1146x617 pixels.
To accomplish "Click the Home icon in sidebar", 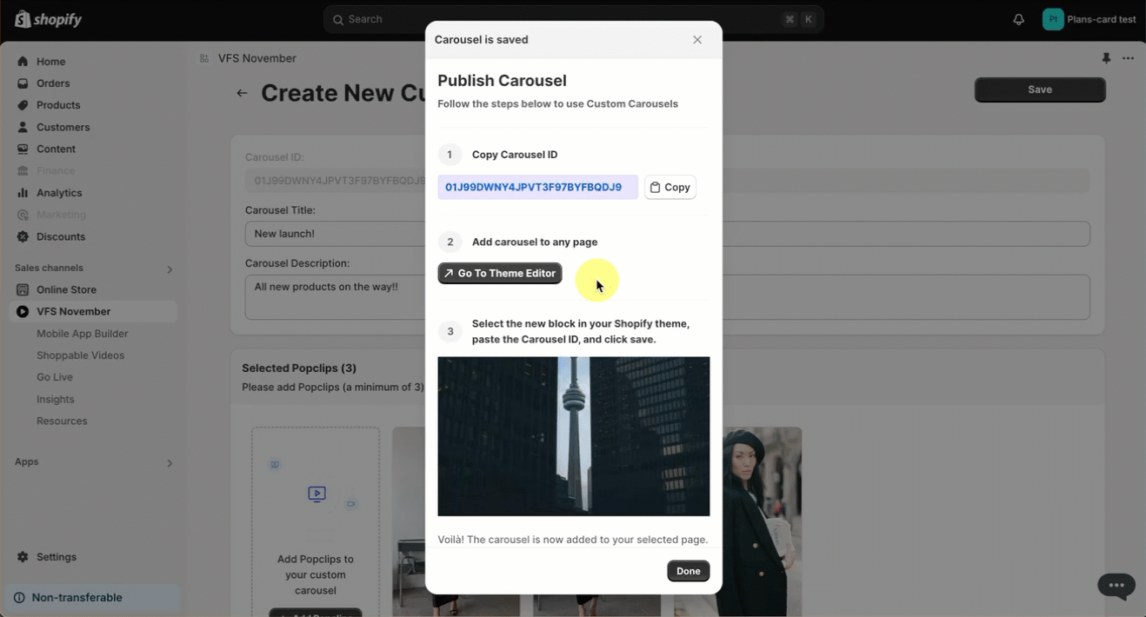I will 23,62.
